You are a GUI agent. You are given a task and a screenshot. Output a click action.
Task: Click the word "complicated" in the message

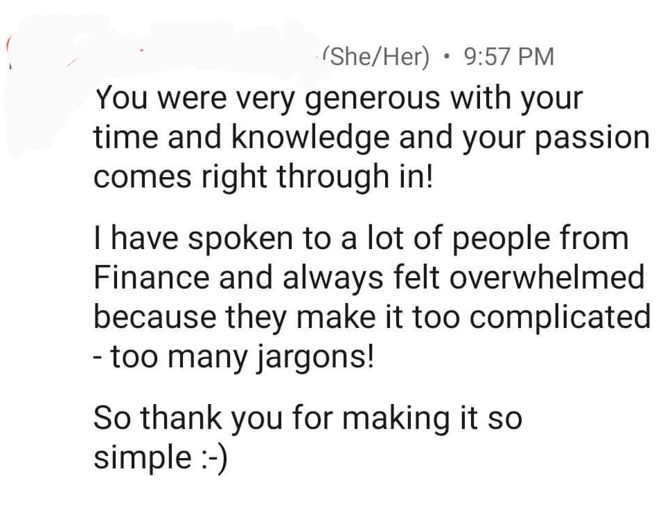coord(560,318)
